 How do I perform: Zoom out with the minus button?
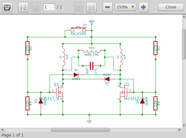pos(108,7)
